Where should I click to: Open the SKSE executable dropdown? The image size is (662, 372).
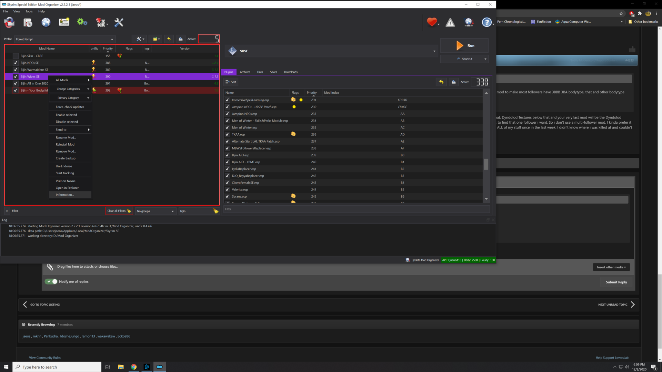331,51
